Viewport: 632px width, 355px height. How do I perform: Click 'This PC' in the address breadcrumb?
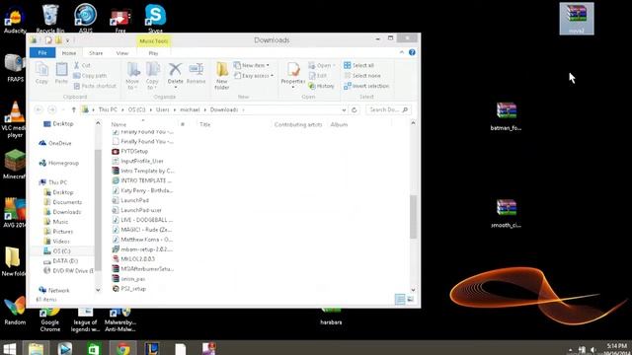(108, 109)
